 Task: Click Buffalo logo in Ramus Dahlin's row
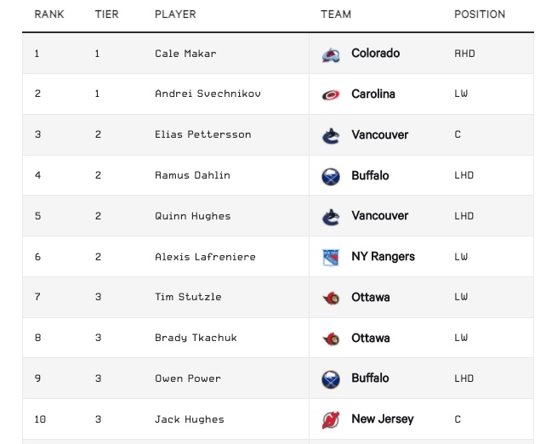331,176
